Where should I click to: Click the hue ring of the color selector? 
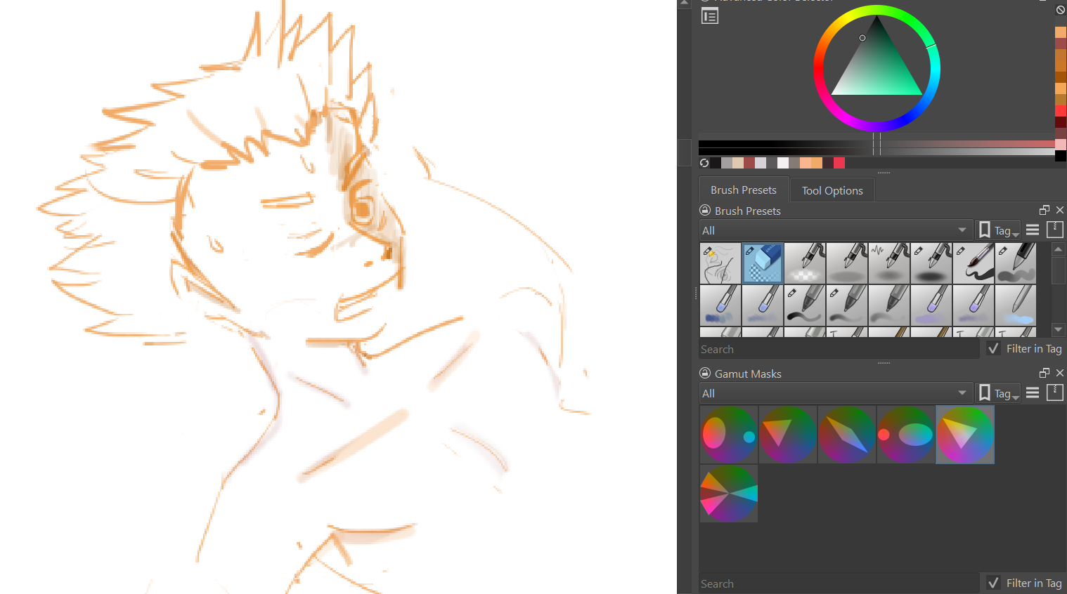(820, 68)
